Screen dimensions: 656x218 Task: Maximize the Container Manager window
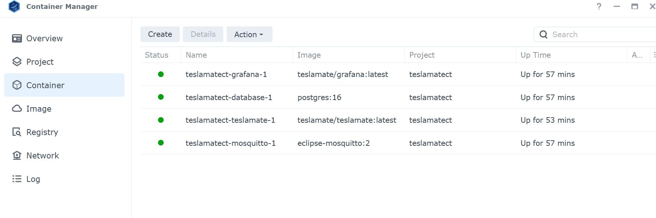(635, 6)
